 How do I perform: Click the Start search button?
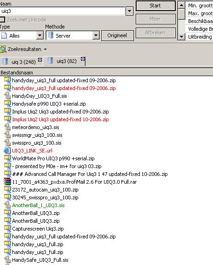click(155, 6)
